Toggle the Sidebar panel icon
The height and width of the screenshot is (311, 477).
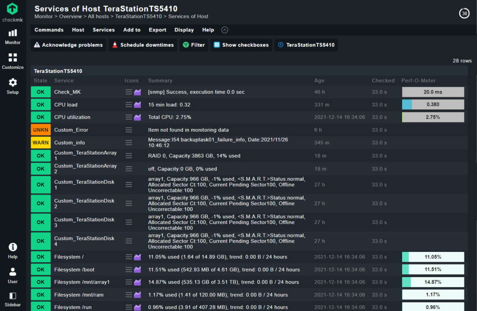[x=13, y=299]
